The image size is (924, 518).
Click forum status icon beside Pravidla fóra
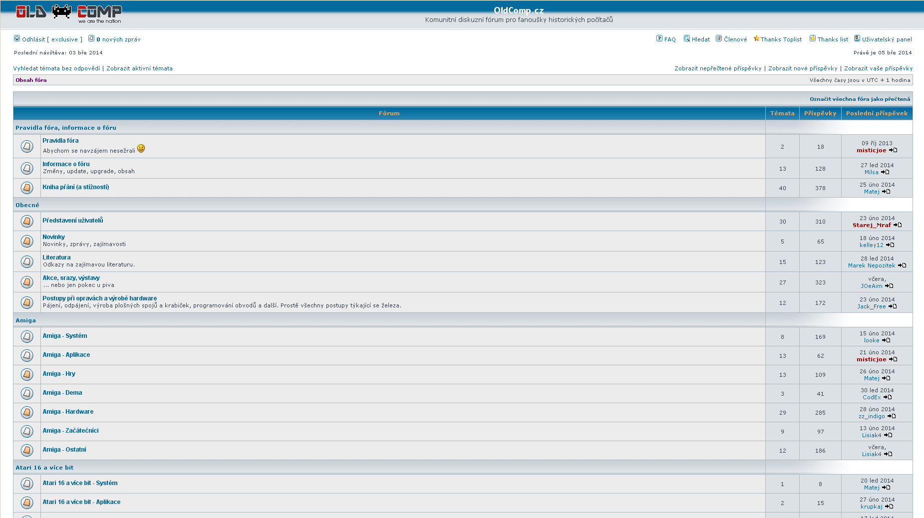click(x=27, y=146)
